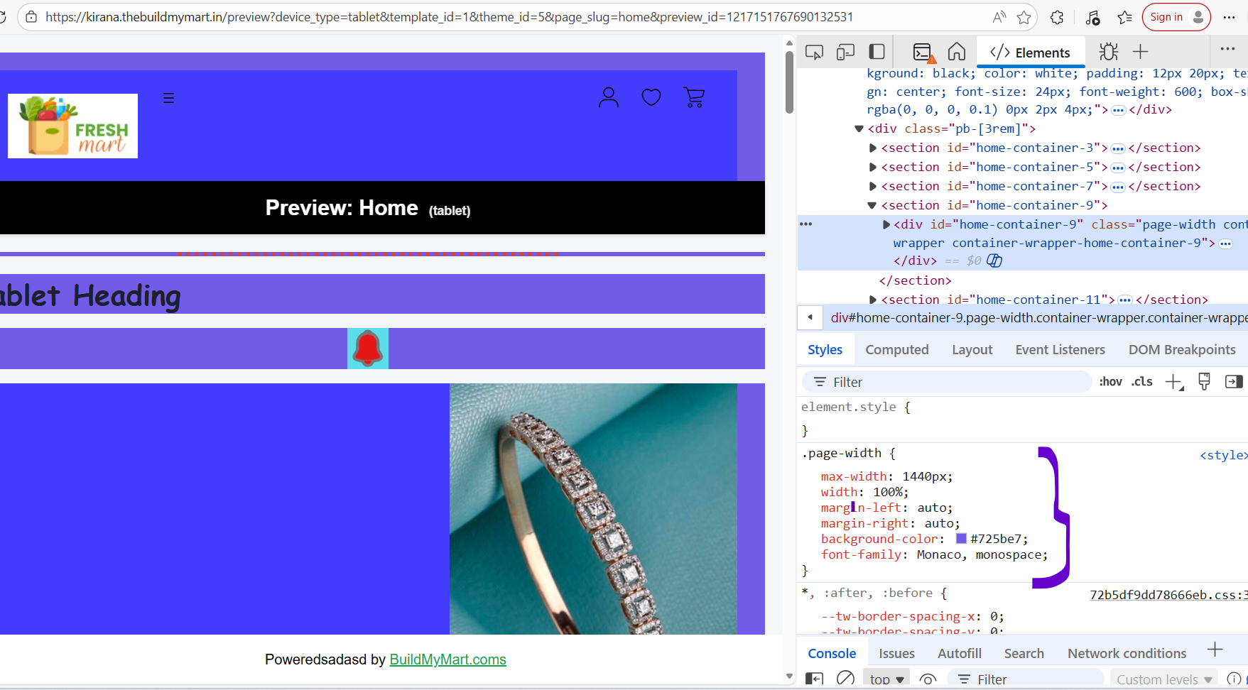Open the DevTools Welcome home icon

pyautogui.click(x=957, y=52)
